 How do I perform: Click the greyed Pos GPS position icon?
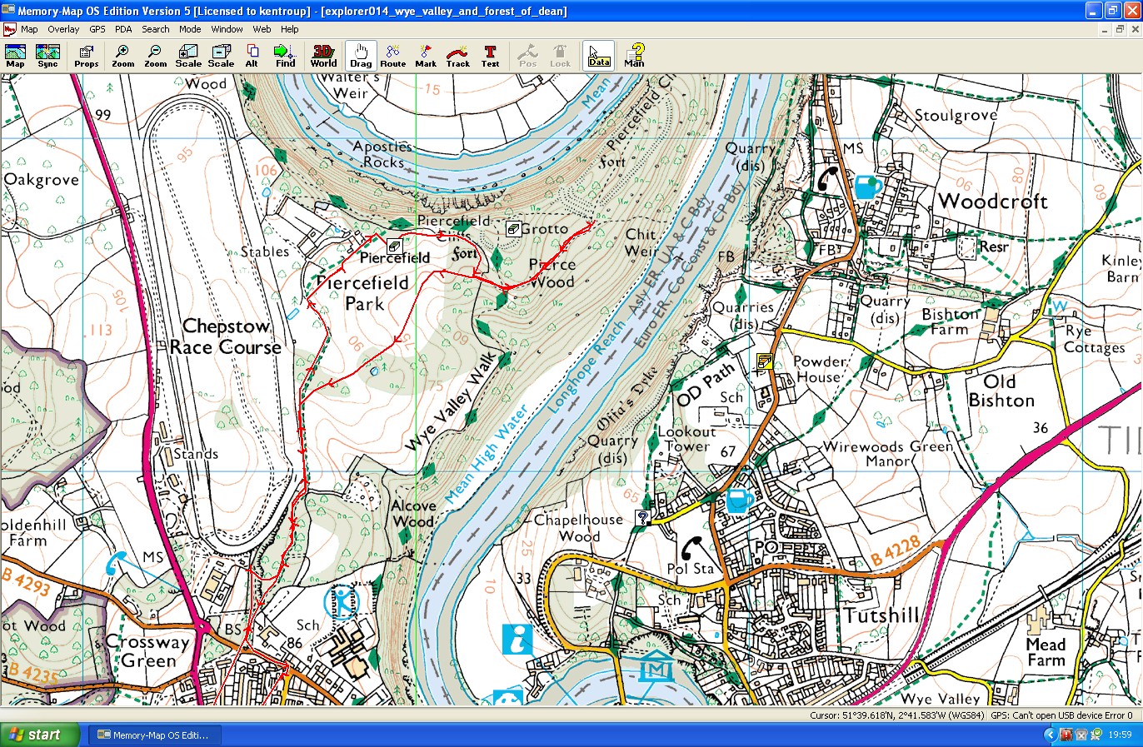tap(527, 56)
